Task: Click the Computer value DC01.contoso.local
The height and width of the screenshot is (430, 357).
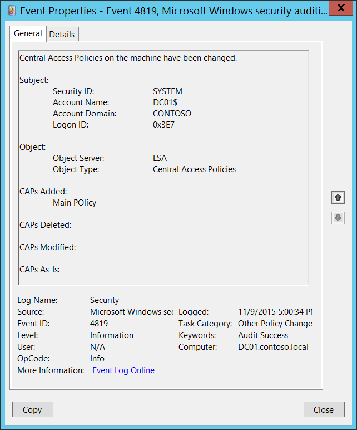Action: [273, 347]
